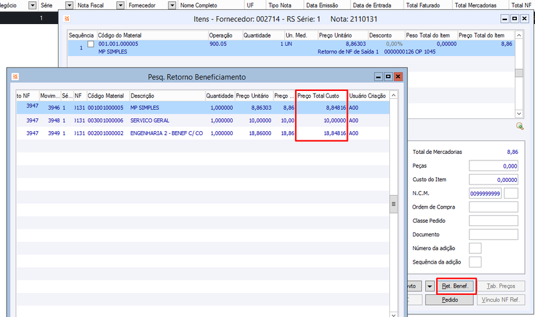Screen dimensions: 535x317
Task: Select the ENGENHARIA 2 - BENEF C/ CO row
Action: [x=203, y=133]
